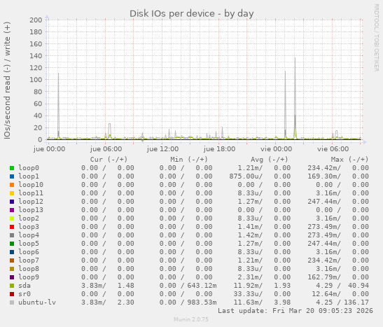Select the loop1 legend label
Screen dimensions: 383x327
pos(29,176)
